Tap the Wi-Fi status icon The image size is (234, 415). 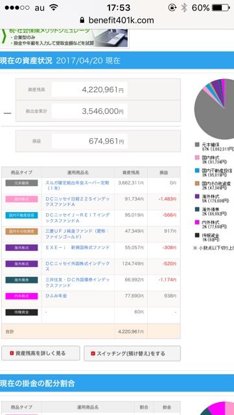click(x=54, y=7)
